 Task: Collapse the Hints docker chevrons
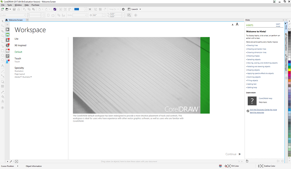coord(283,20)
